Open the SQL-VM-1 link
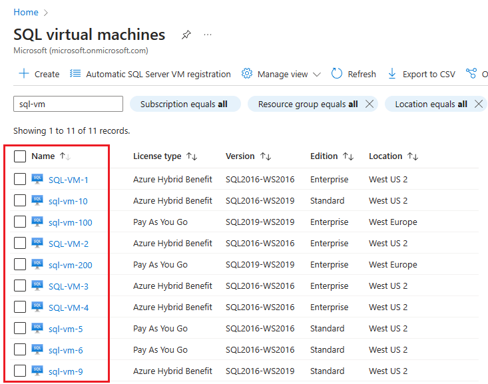This screenshot has height=384, width=488. tap(69, 180)
